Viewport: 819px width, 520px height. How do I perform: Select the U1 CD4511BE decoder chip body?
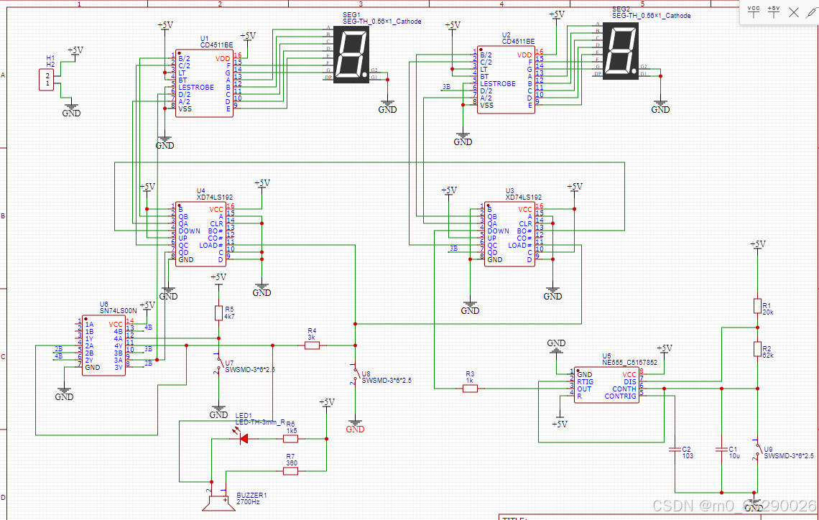tap(204, 83)
